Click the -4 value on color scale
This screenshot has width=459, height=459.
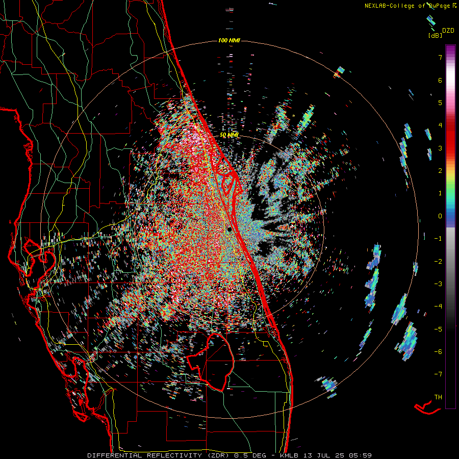(438, 307)
